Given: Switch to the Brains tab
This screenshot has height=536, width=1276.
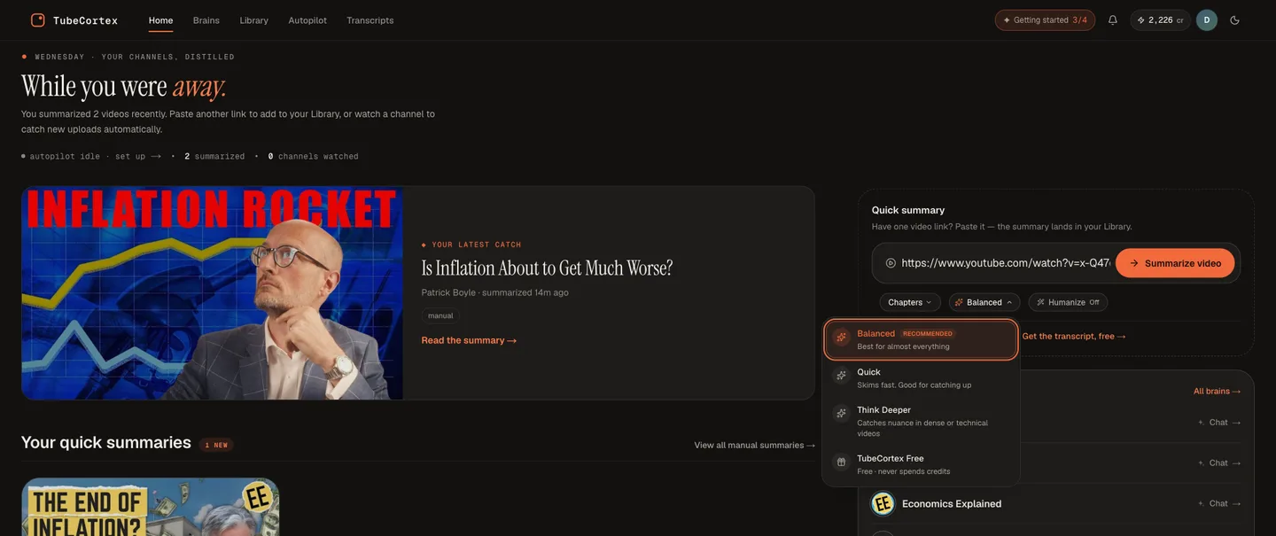Looking at the screenshot, I should click(206, 20).
